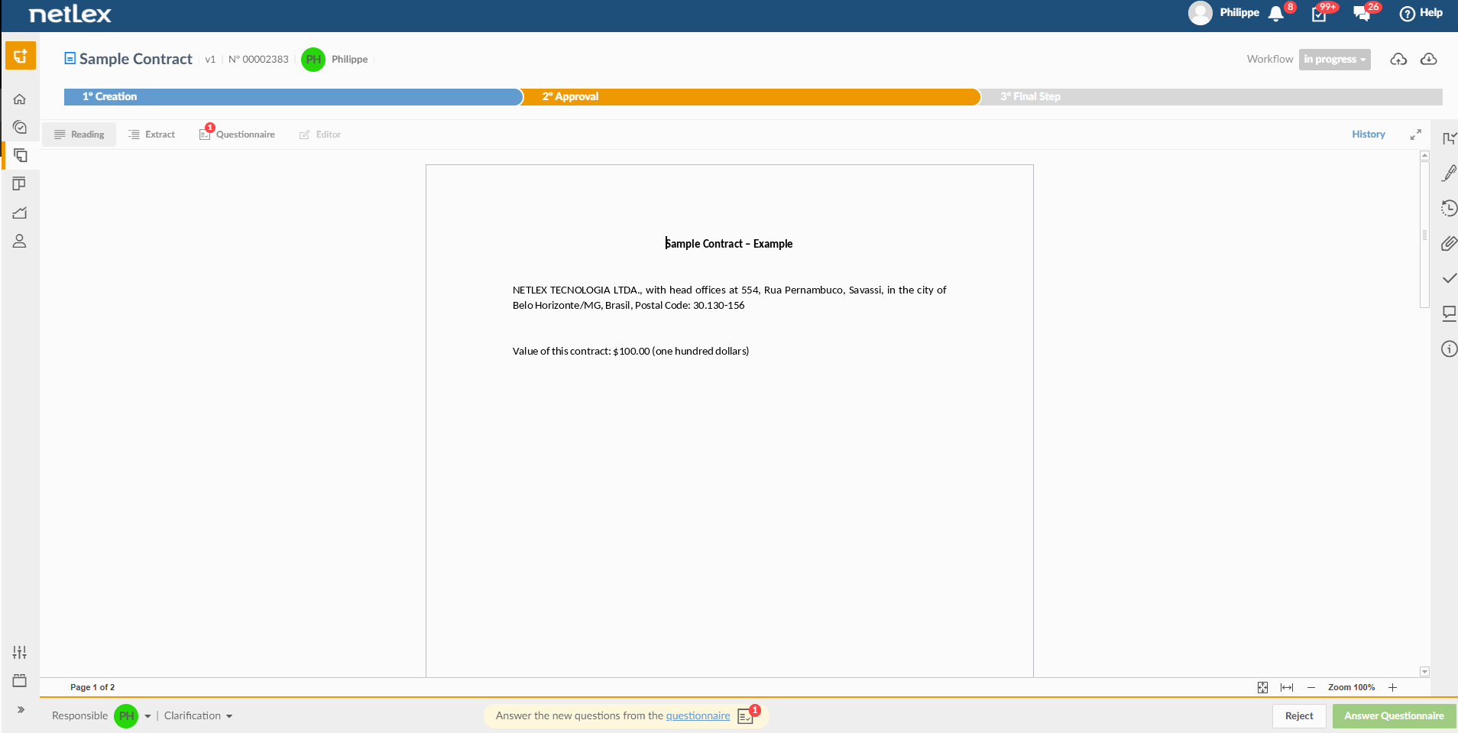Click the fit page icon in zoom bar
This screenshot has height=733, width=1458.
[x=1262, y=688]
